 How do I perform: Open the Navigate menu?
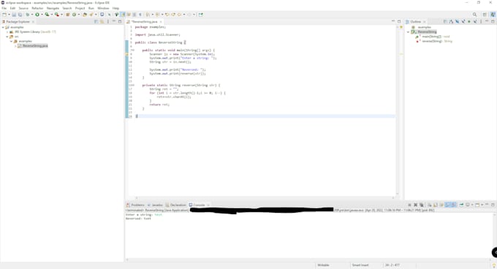pyautogui.click(x=53, y=8)
